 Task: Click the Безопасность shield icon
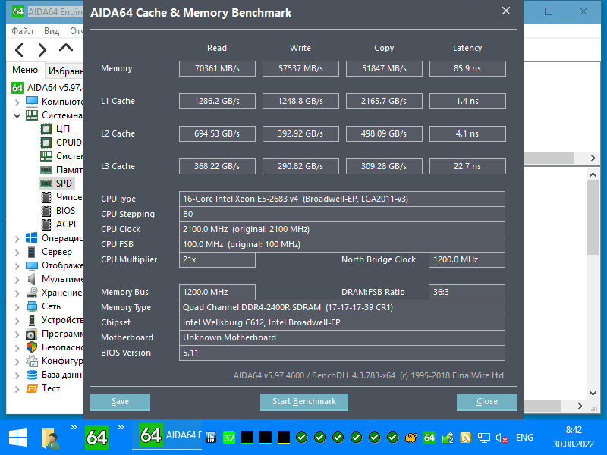coord(32,347)
